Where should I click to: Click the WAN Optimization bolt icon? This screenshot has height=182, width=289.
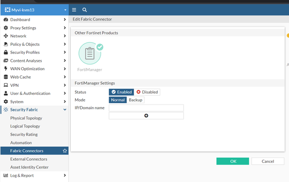pos(6,69)
